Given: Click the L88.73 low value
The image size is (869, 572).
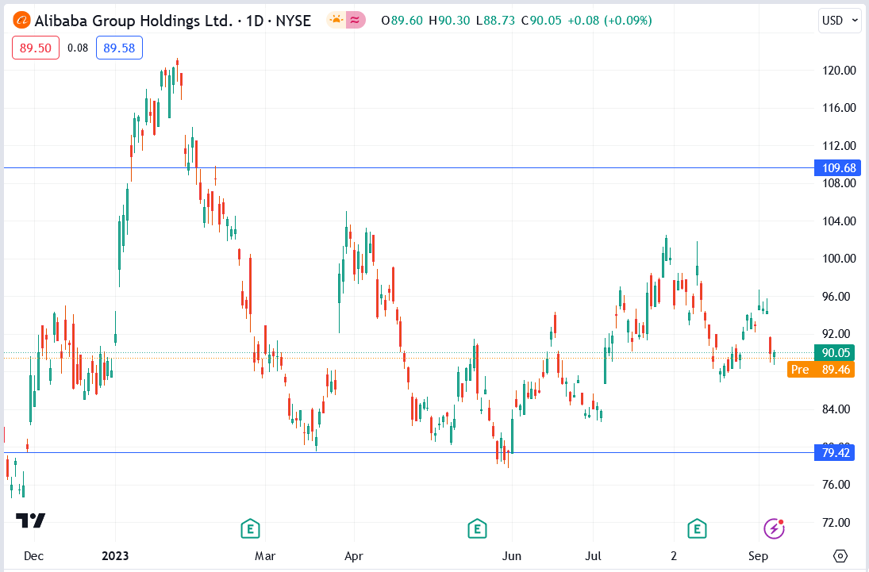Looking at the screenshot, I should 495,21.
